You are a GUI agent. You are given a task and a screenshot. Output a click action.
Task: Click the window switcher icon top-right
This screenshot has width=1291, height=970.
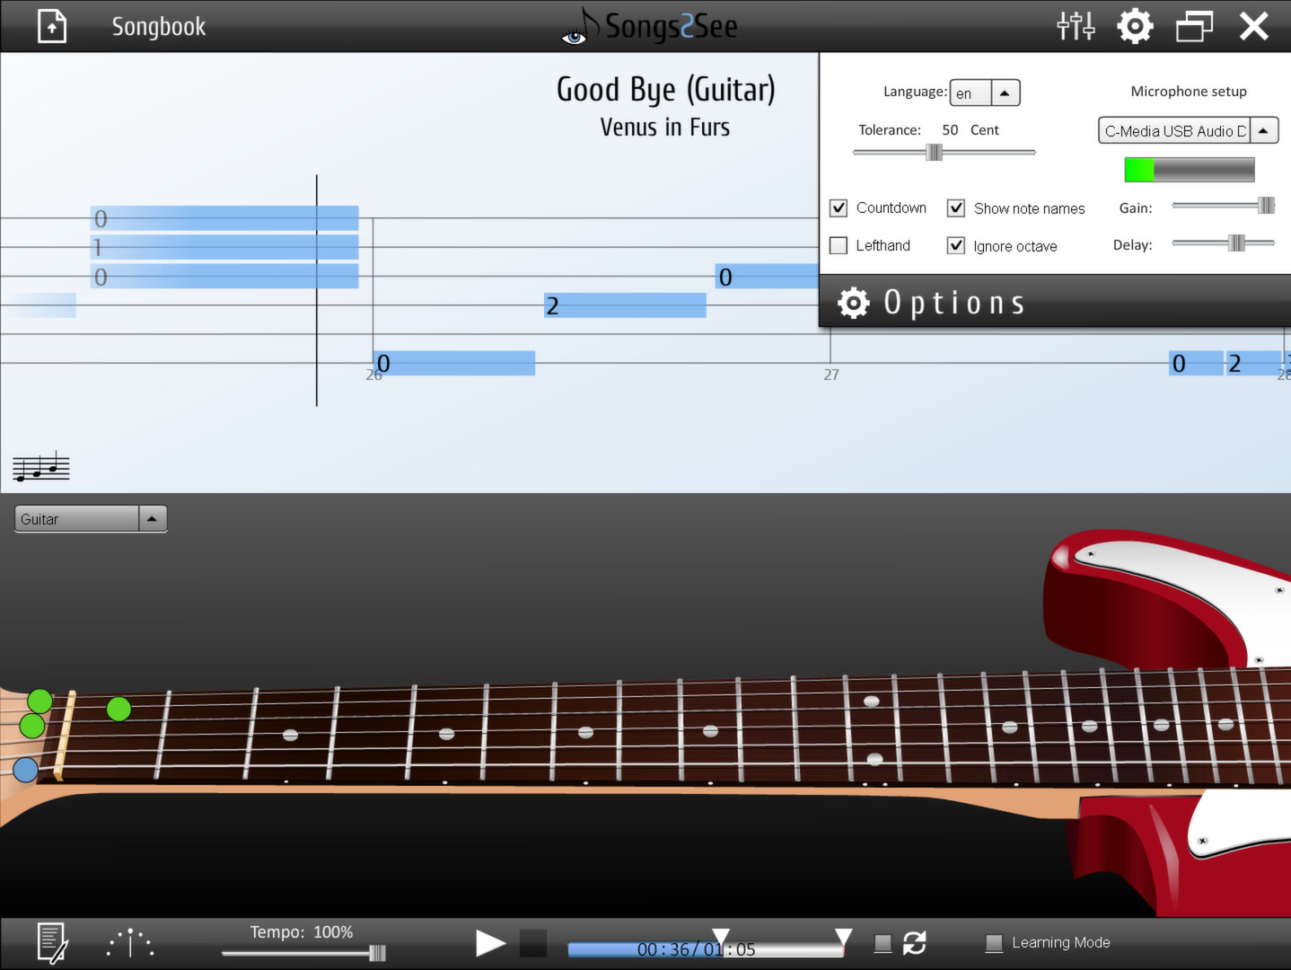[x=1194, y=26]
